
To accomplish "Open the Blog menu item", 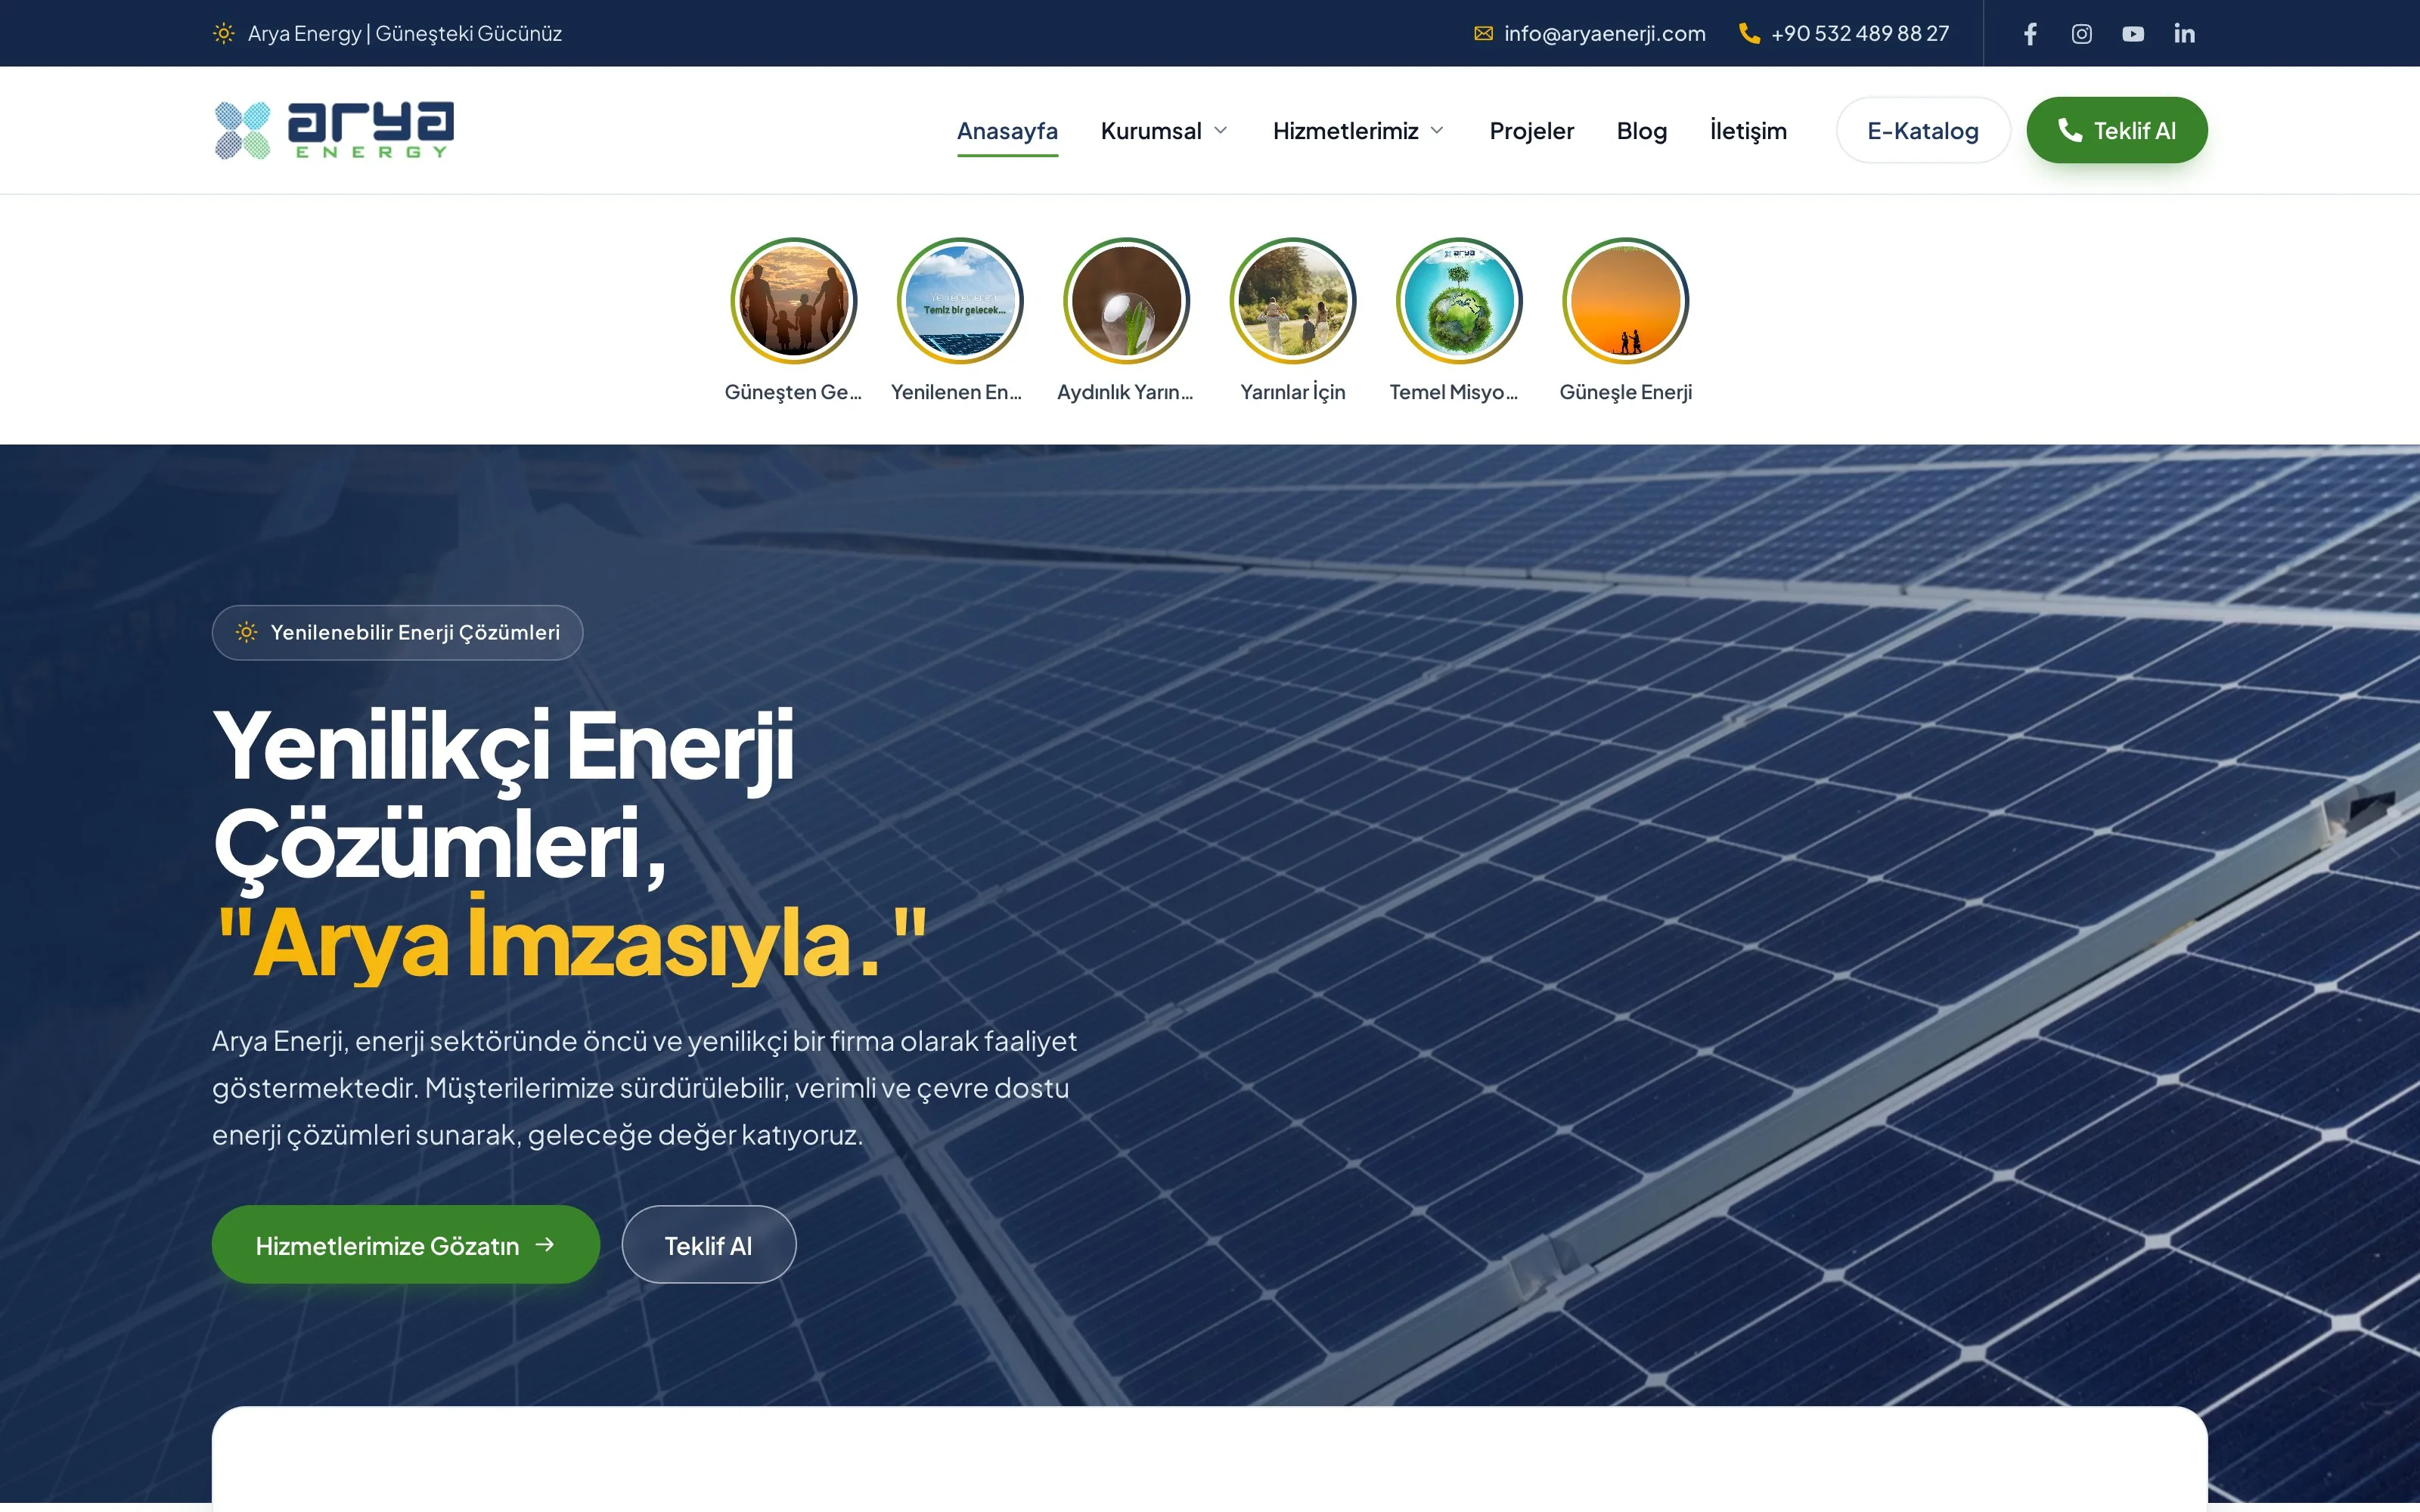I will tap(1641, 131).
